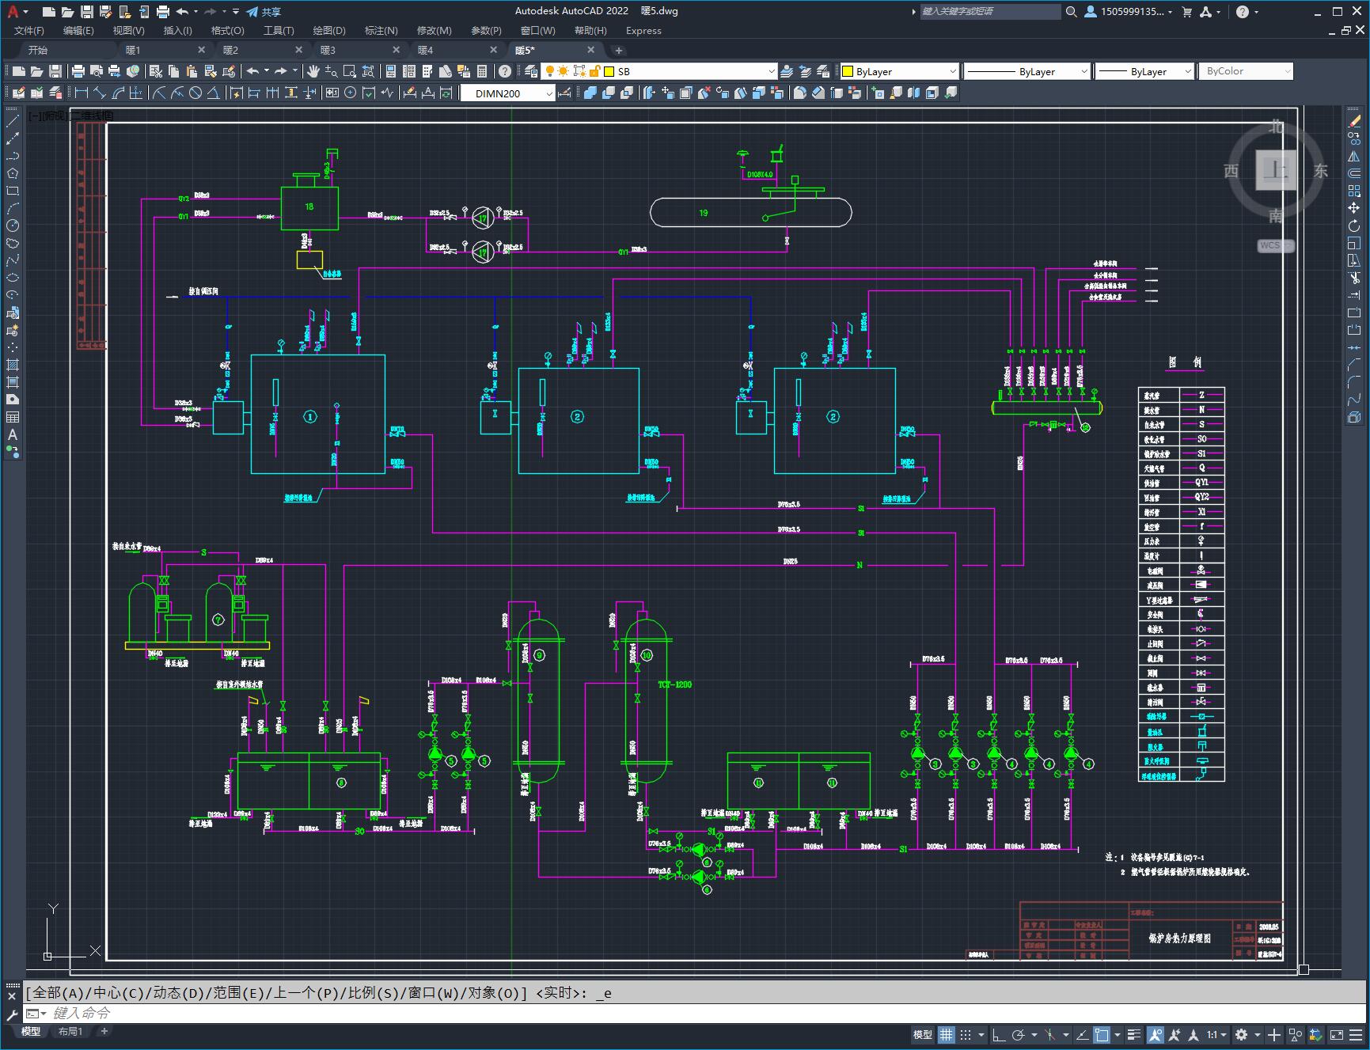Open the layer dropdown showing SB
Viewport: 1370px width, 1050px height.
(771, 71)
